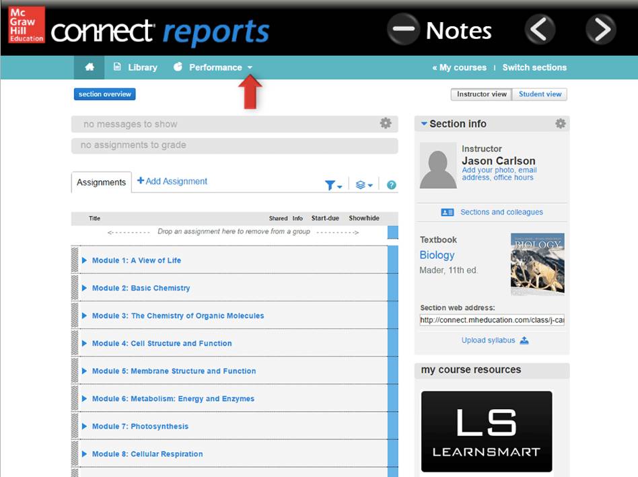Open the LearnSmart course resource tile
The height and width of the screenshot is (477, 638).
(x=487, y=431)
